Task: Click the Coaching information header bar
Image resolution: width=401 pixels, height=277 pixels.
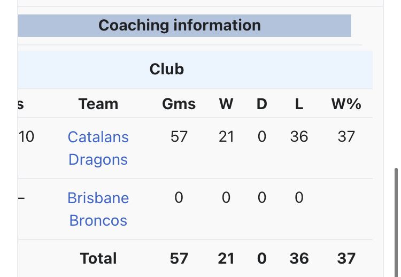Action: click(x=184, y=25)
